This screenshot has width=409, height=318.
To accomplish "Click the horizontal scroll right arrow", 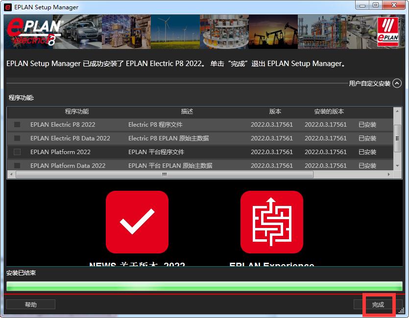I will (x=390, y=174).
